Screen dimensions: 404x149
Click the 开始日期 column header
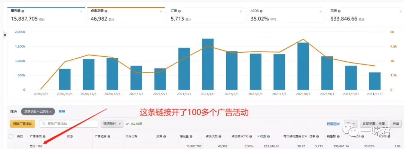pos(131,136)
